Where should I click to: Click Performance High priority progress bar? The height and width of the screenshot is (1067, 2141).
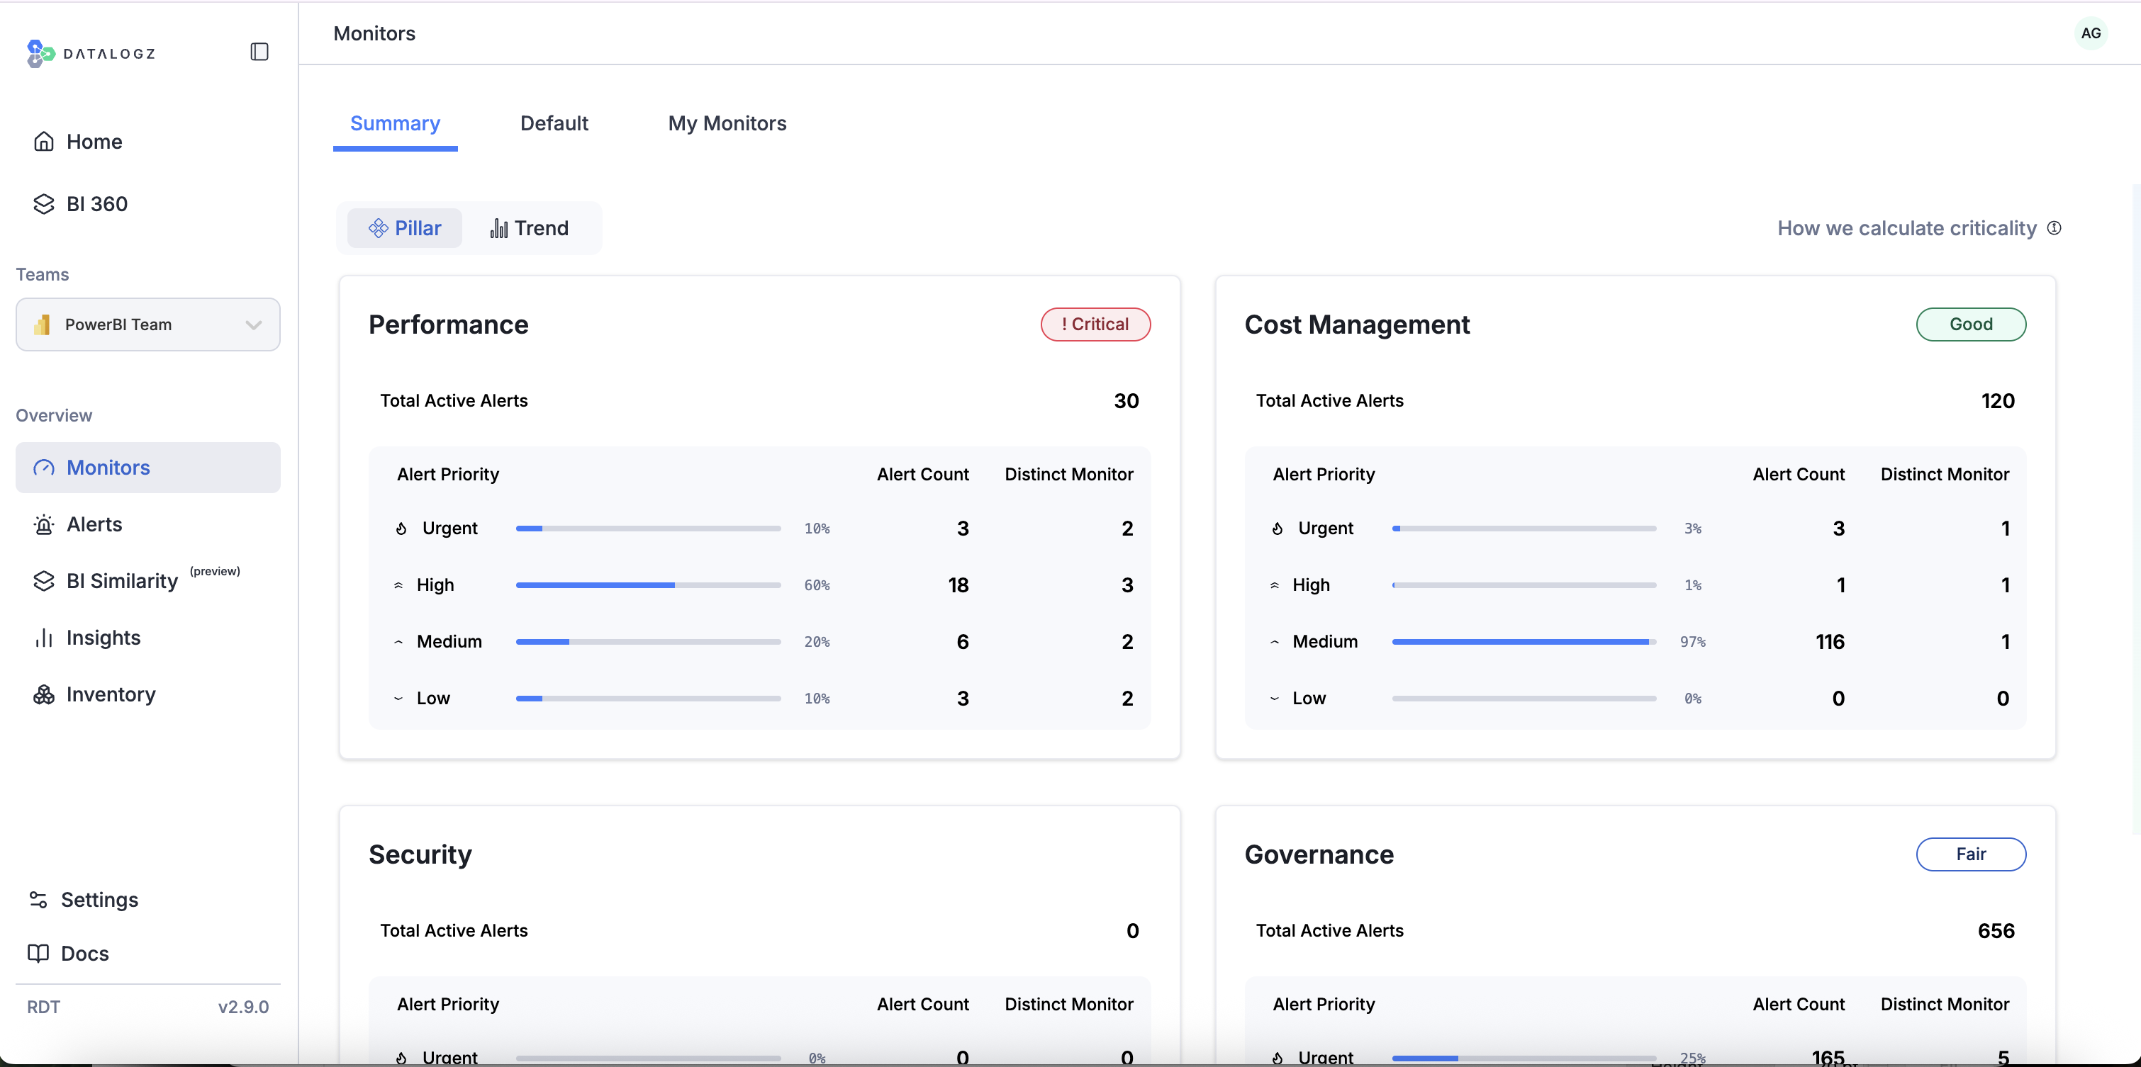[x=647, y=585]
